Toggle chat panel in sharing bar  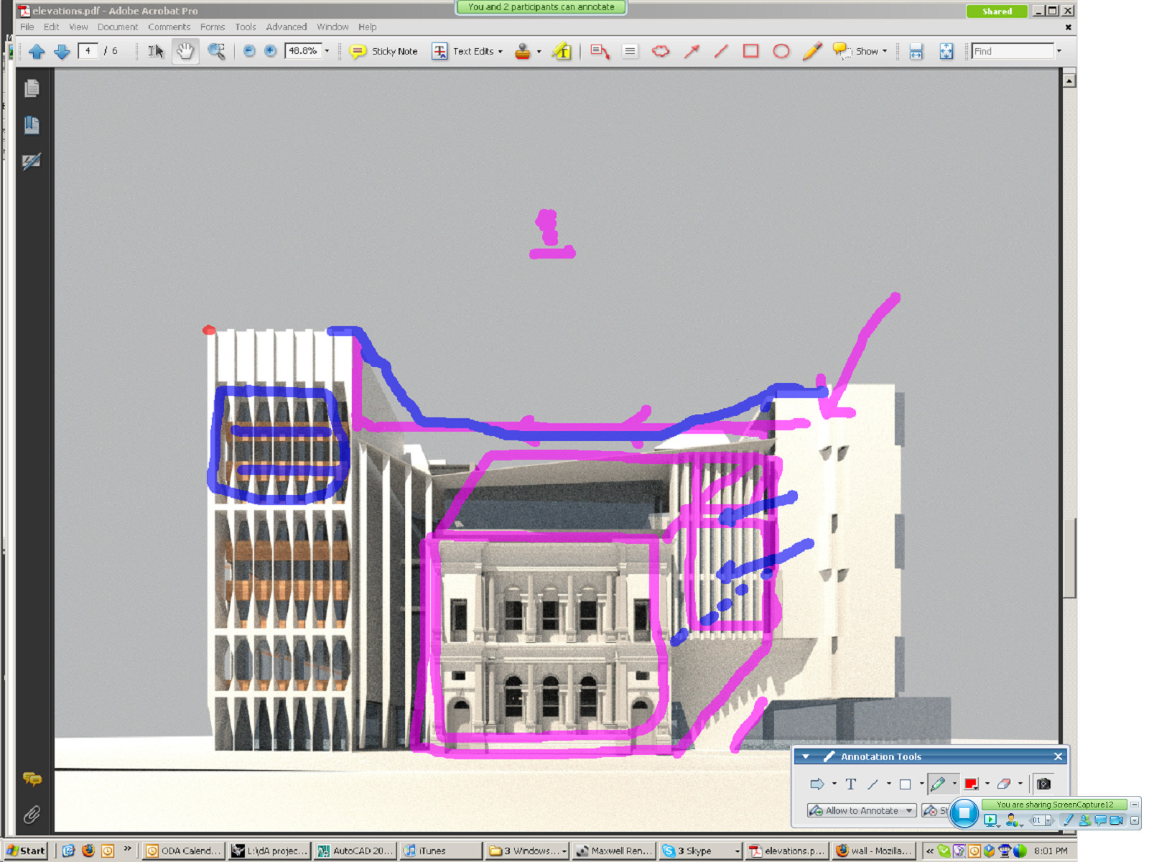click(x=1100, y=820)
